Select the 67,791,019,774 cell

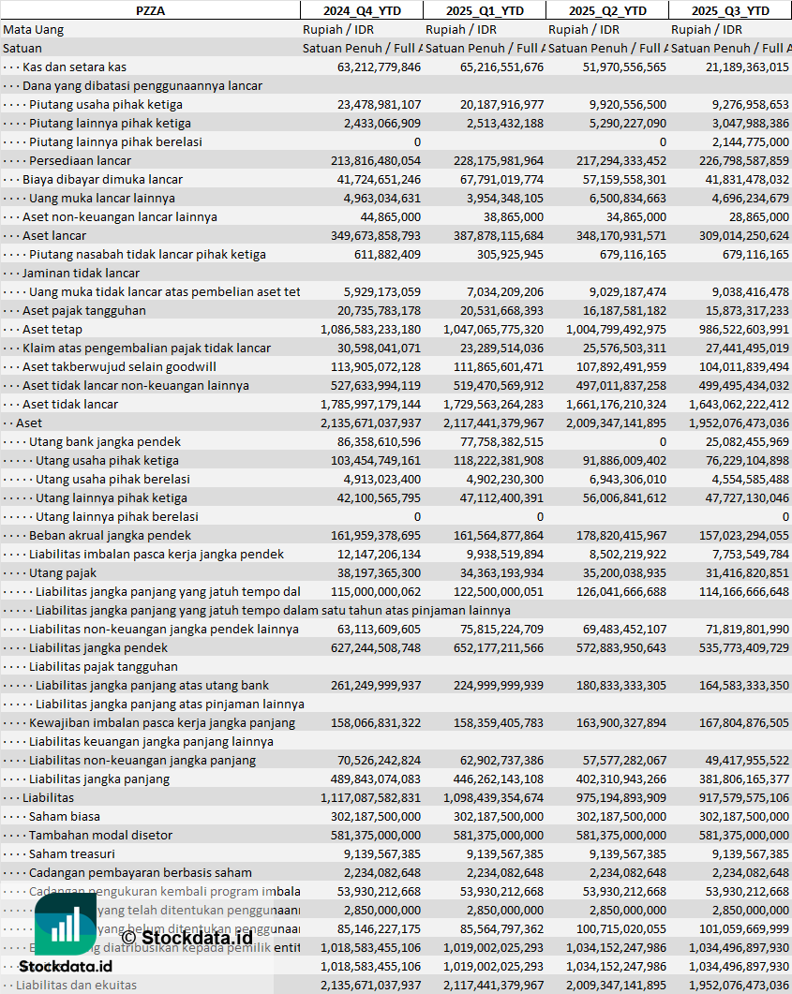coord(502,179)
